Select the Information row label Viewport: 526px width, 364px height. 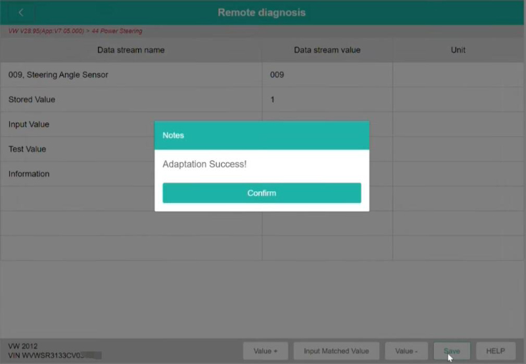pos(29,174)
